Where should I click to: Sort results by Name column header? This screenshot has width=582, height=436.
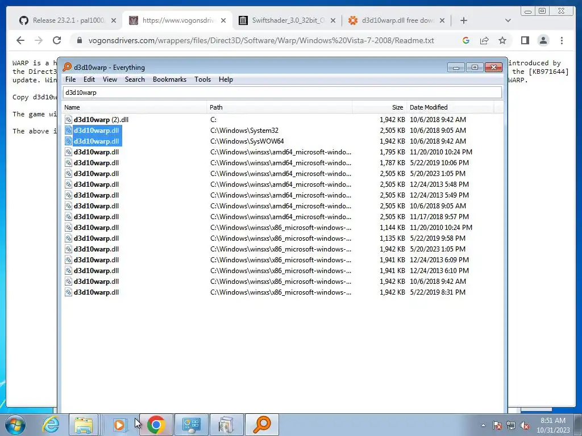click(x=134, y=107)
